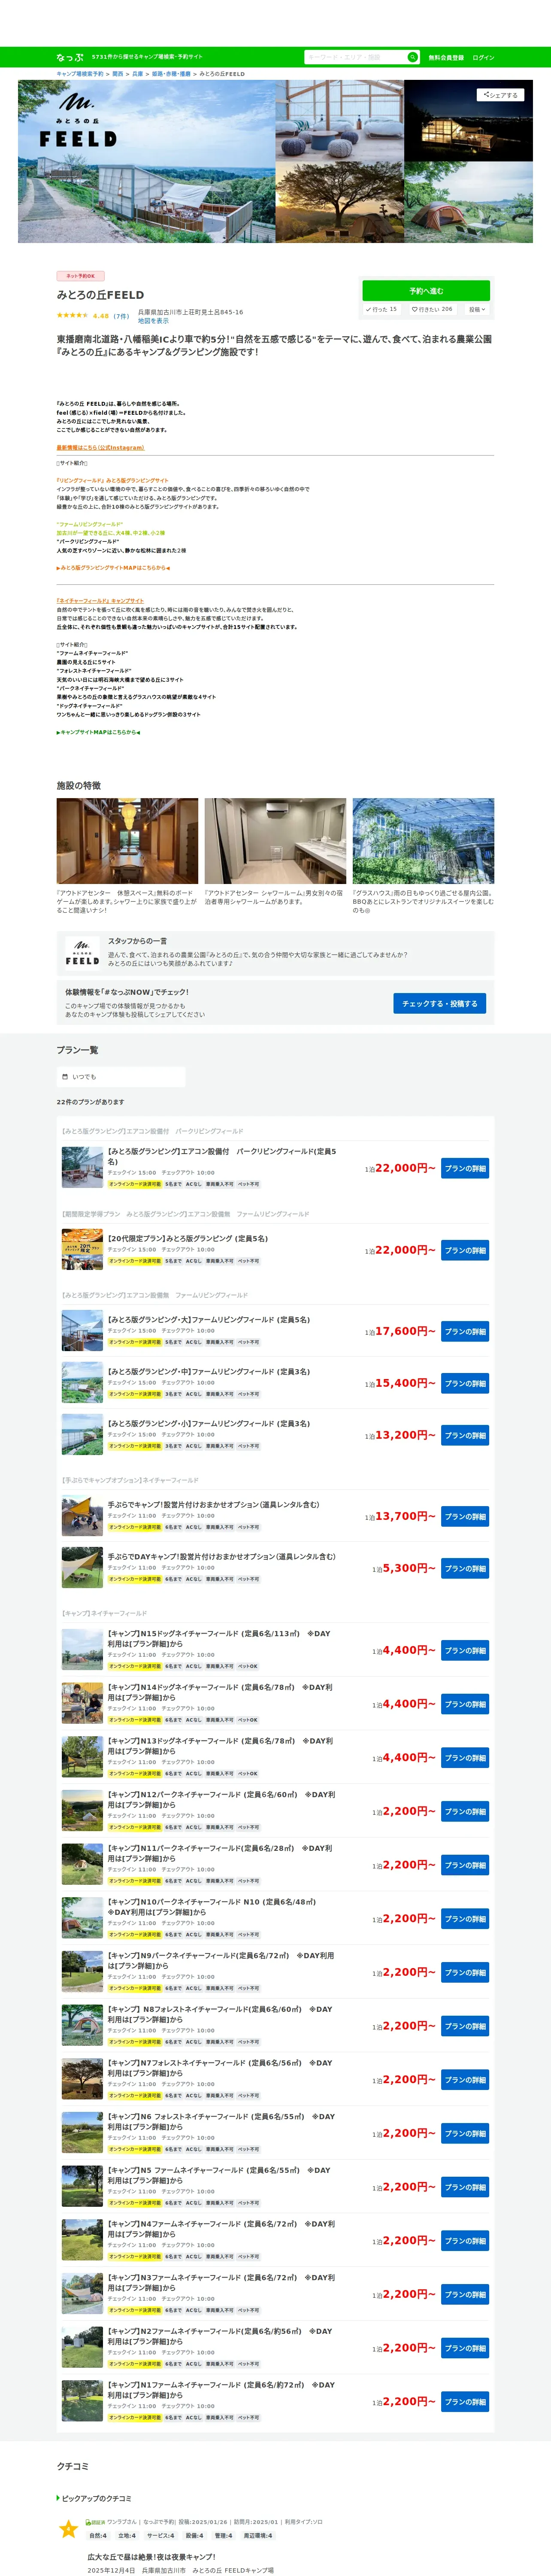Mark as visited with 行った button
The image size is (551, 2576).
click(382, 310)
